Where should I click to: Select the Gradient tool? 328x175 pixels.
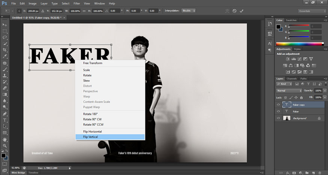tap(4, 94)
